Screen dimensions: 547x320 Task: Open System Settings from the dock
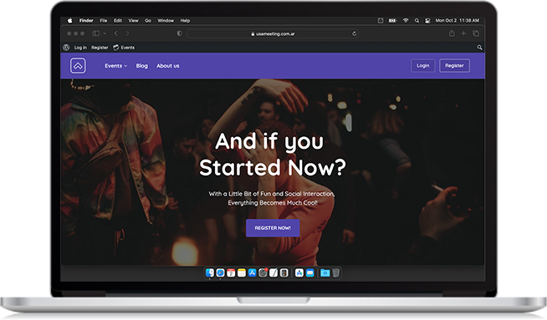tap(263, 272)
